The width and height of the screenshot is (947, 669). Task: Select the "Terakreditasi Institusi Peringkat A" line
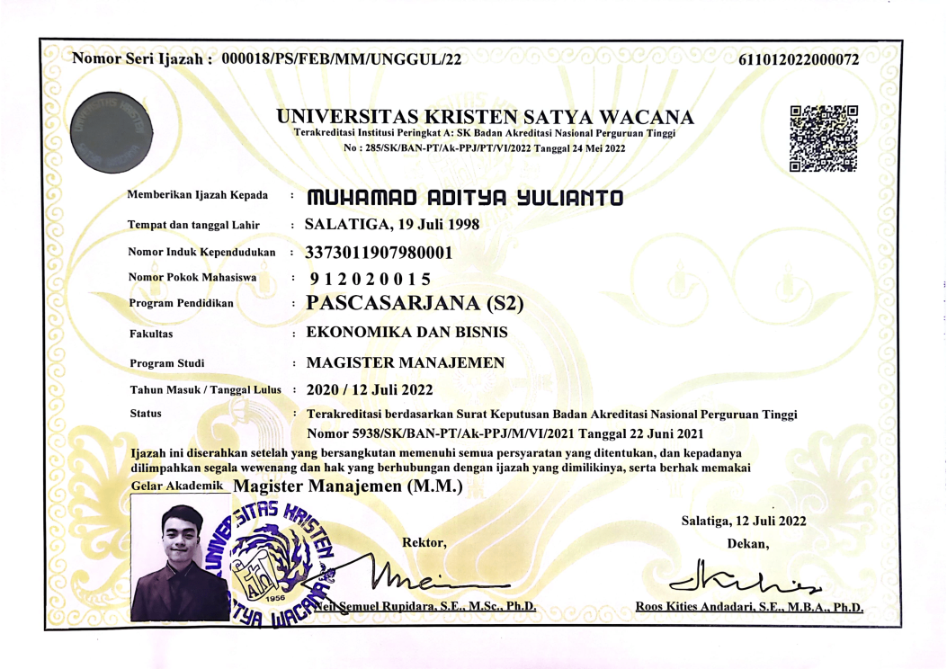click(485, 133)
